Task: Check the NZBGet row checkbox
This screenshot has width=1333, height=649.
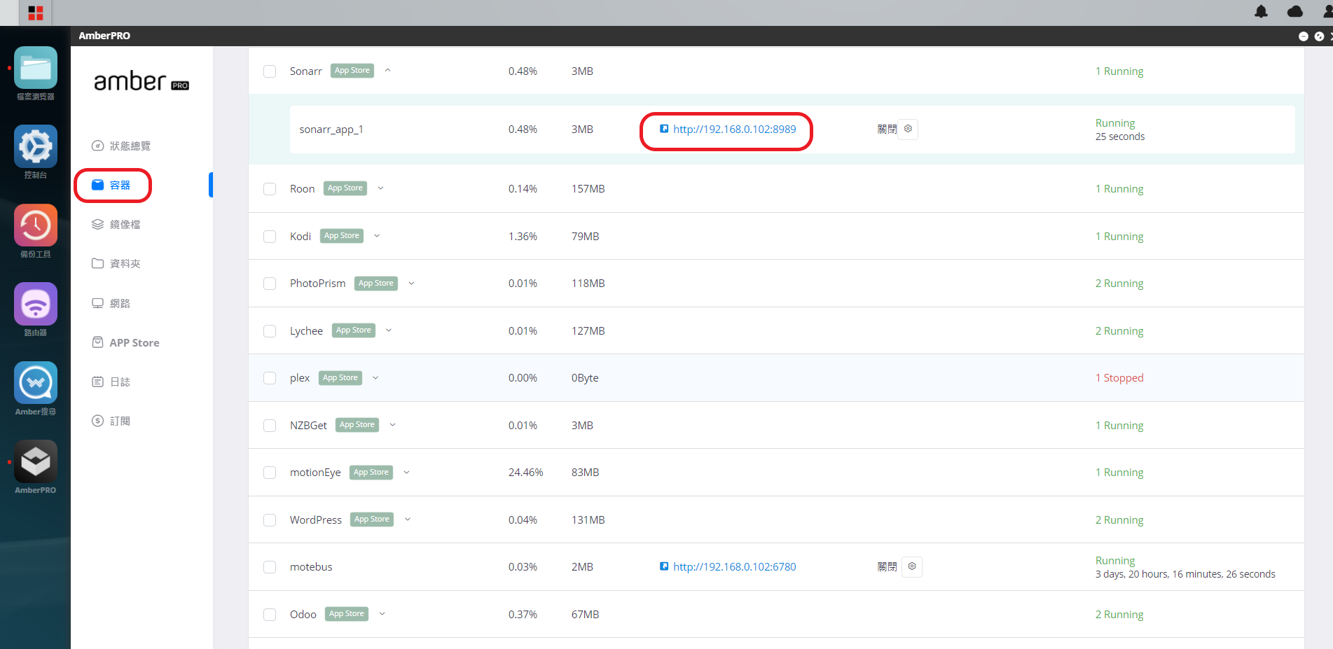Action: (x=270, y=426)
